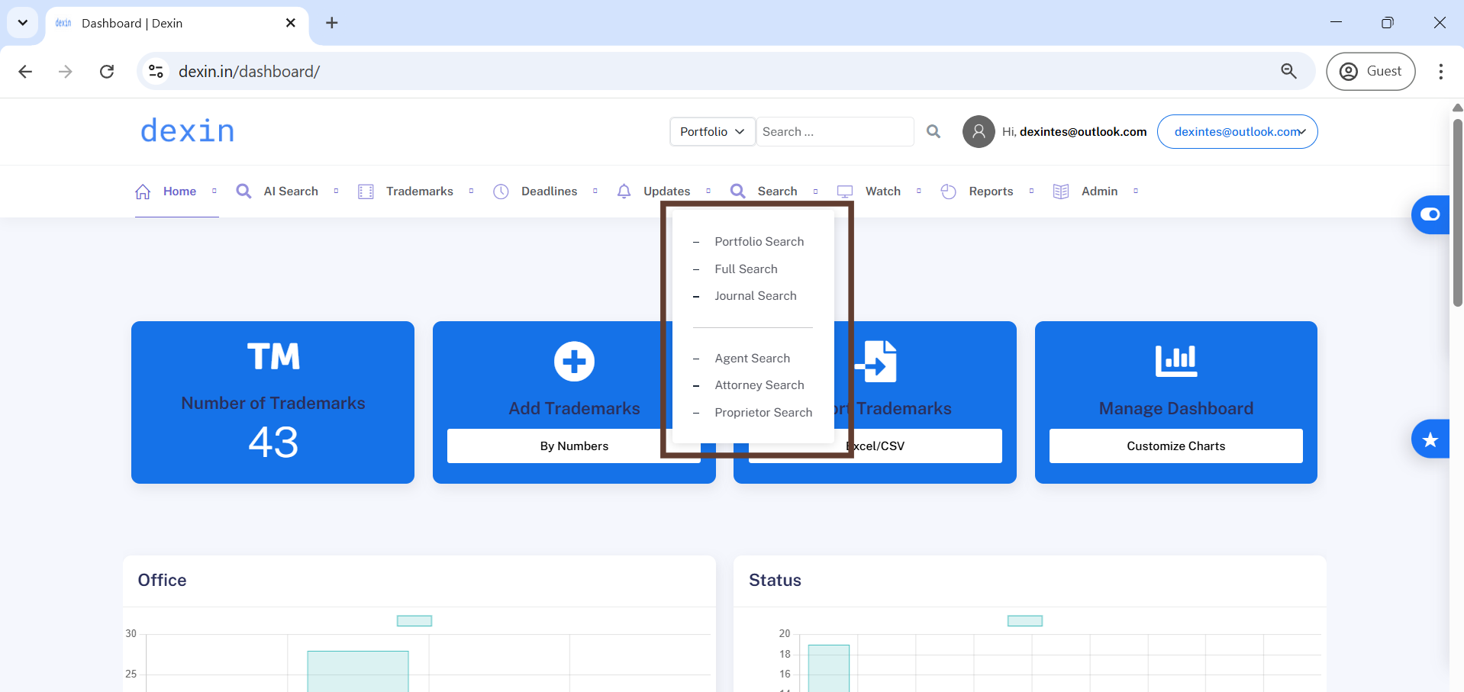The height and width of the screenshot is (692, 1464).
Task: Select the Watch monitor icon
Action: click(845, 192)
